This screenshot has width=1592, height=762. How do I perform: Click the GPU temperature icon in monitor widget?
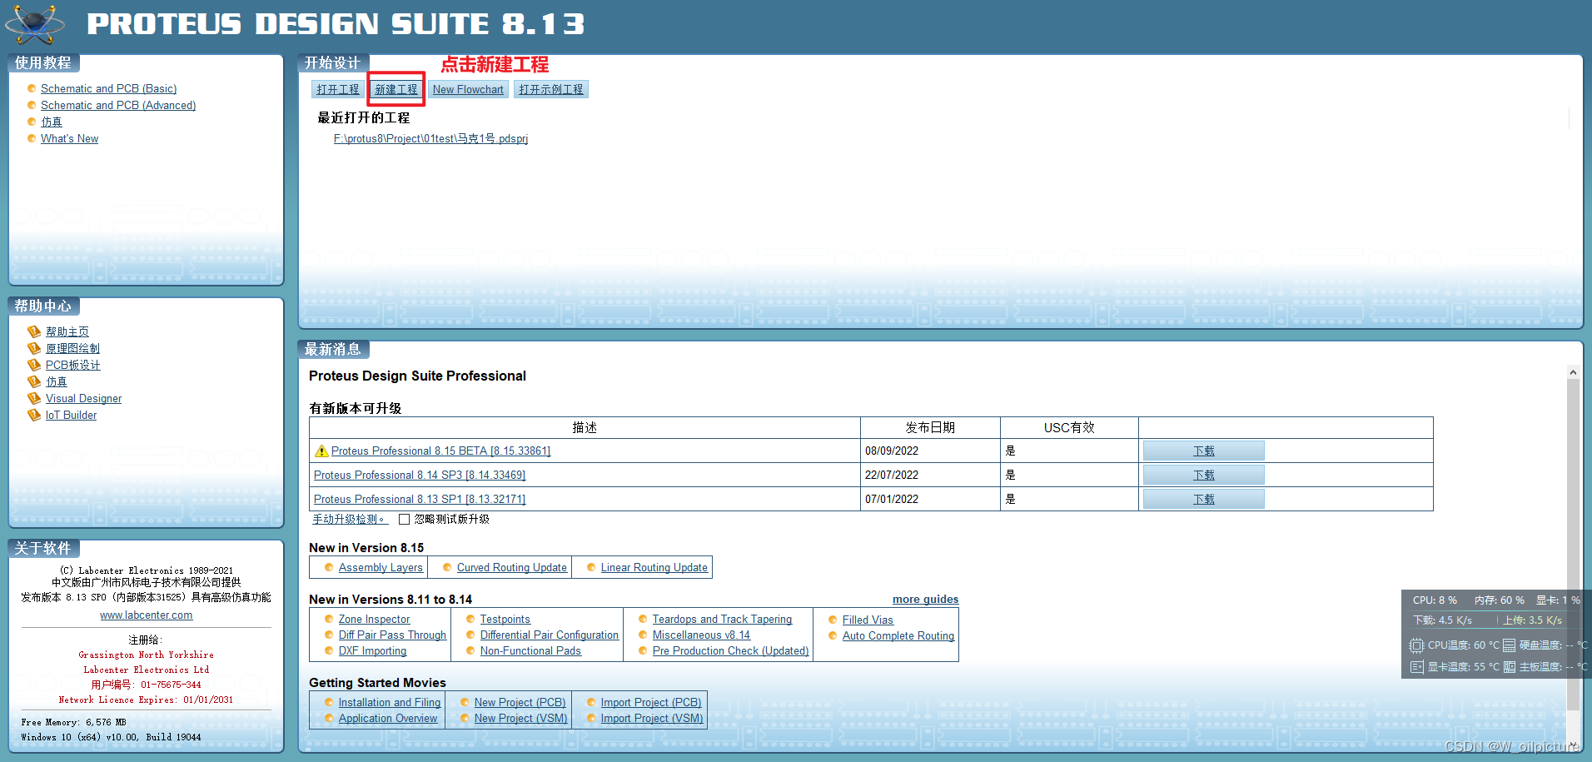(1416, 667)
